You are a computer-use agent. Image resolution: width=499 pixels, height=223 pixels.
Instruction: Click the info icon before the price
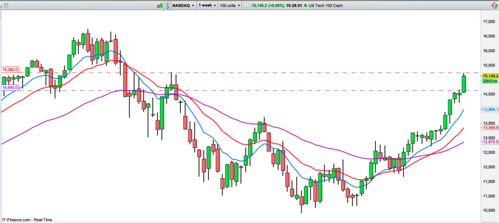click(247, 5)
